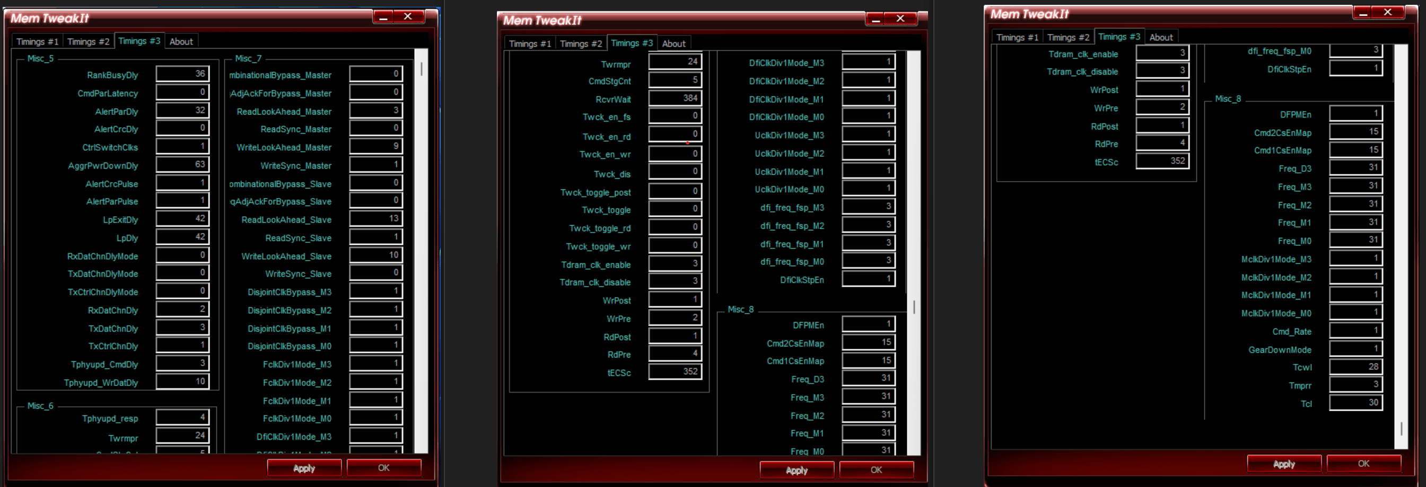Click the TxDatChnDly value field
This screenshot has height=487, width=1426.
pyautogui.click(x=182, y=327)
